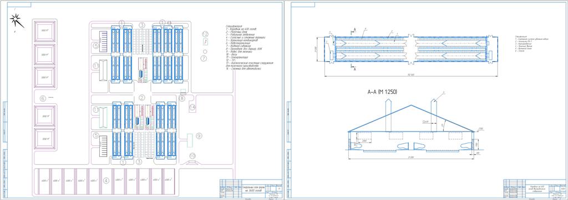
Task: Click the title block of the right sheet
Action: [535, 188]
